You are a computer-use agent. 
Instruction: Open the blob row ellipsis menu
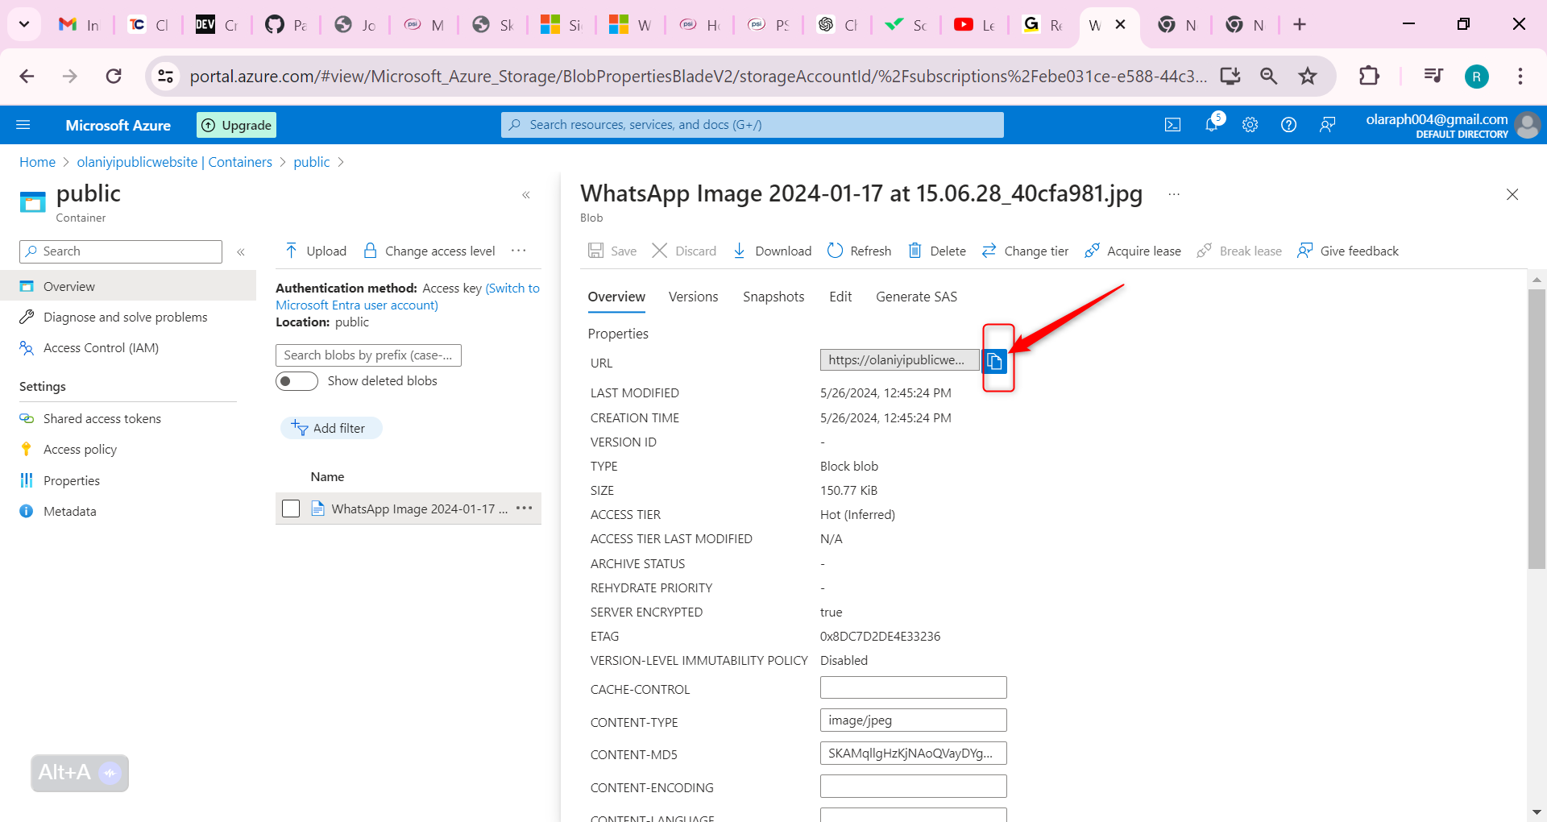coord(525,508)
